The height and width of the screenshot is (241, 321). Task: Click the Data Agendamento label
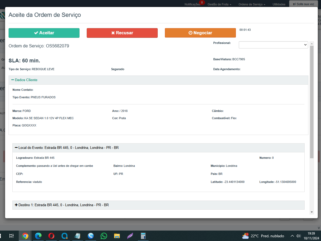click(x=226, y=69)
